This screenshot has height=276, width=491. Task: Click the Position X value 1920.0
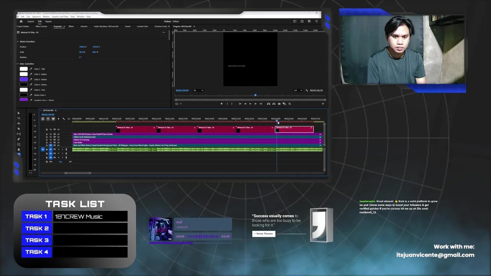coord(82,47)
